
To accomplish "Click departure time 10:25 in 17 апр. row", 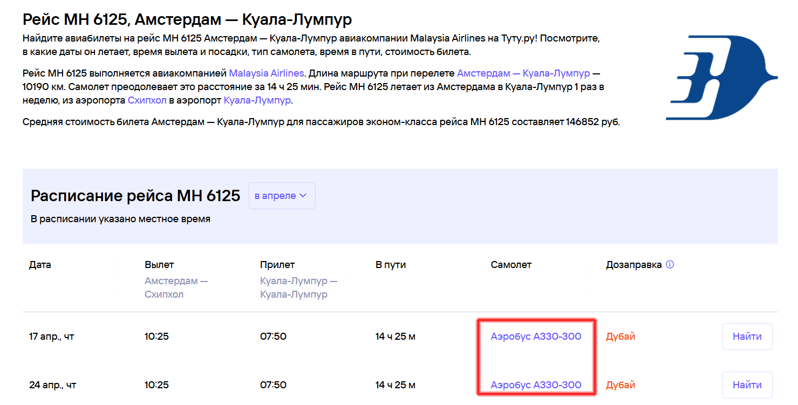I will (156, 337).
